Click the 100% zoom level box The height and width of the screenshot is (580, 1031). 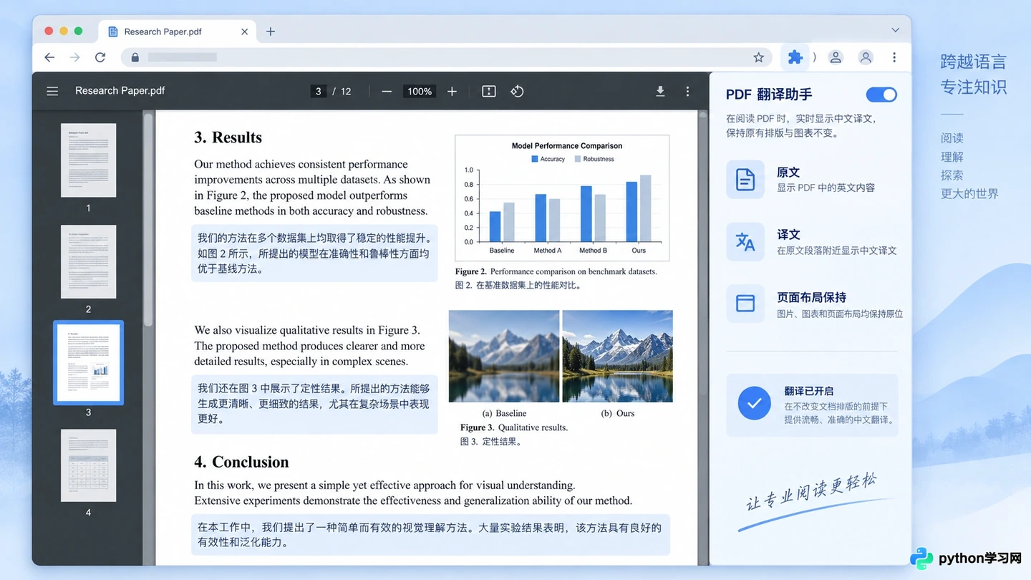pos(420,91)
